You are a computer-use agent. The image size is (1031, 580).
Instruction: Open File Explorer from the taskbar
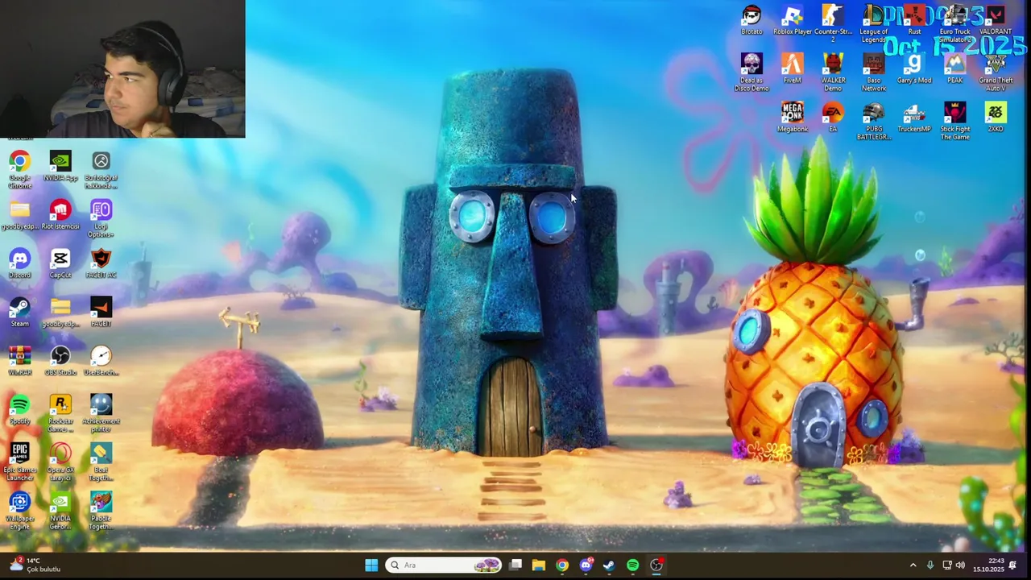pos(539,565)
